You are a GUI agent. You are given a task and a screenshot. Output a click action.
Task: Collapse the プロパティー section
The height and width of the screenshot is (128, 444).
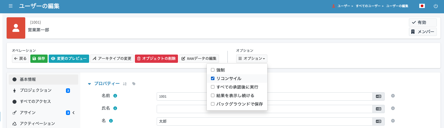(x=89, y=84)
